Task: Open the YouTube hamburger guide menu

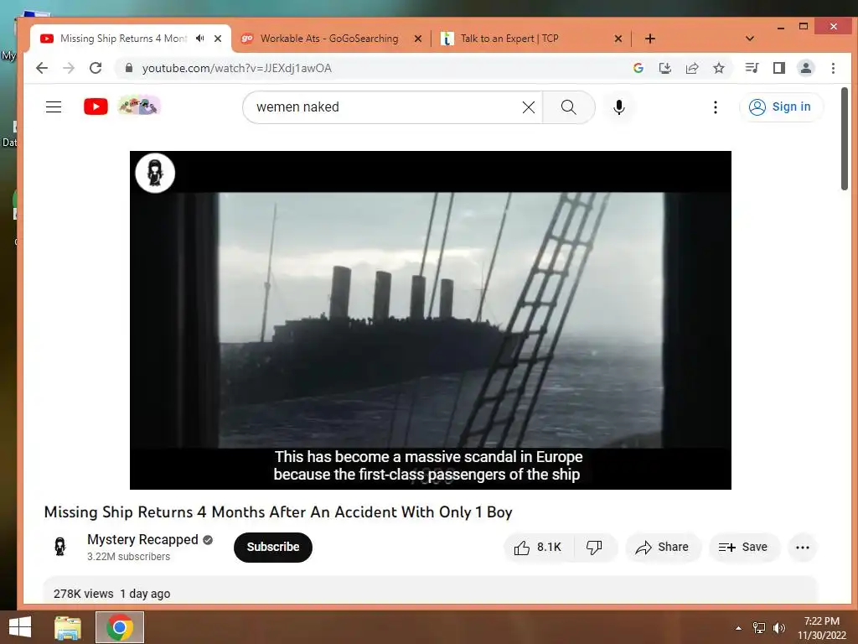Action: click(54, 106)
